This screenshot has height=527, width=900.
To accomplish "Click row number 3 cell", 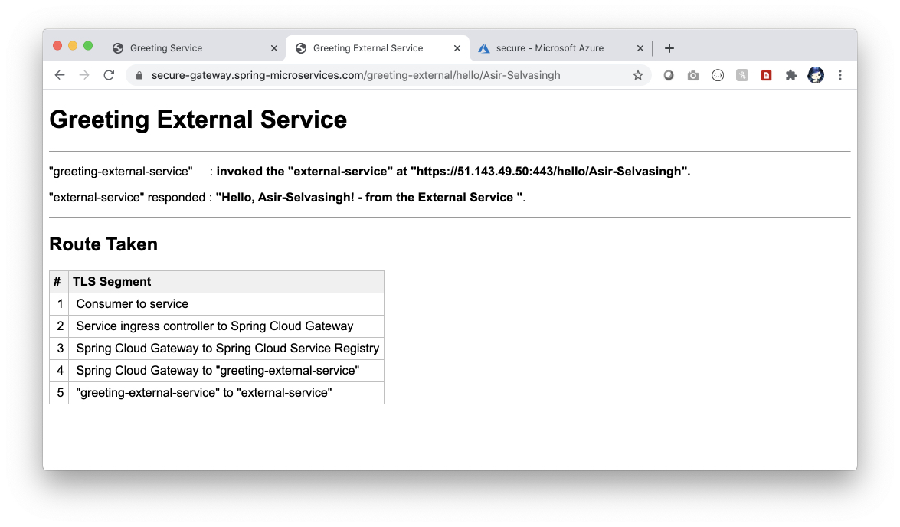I will (x=58, y=349).
